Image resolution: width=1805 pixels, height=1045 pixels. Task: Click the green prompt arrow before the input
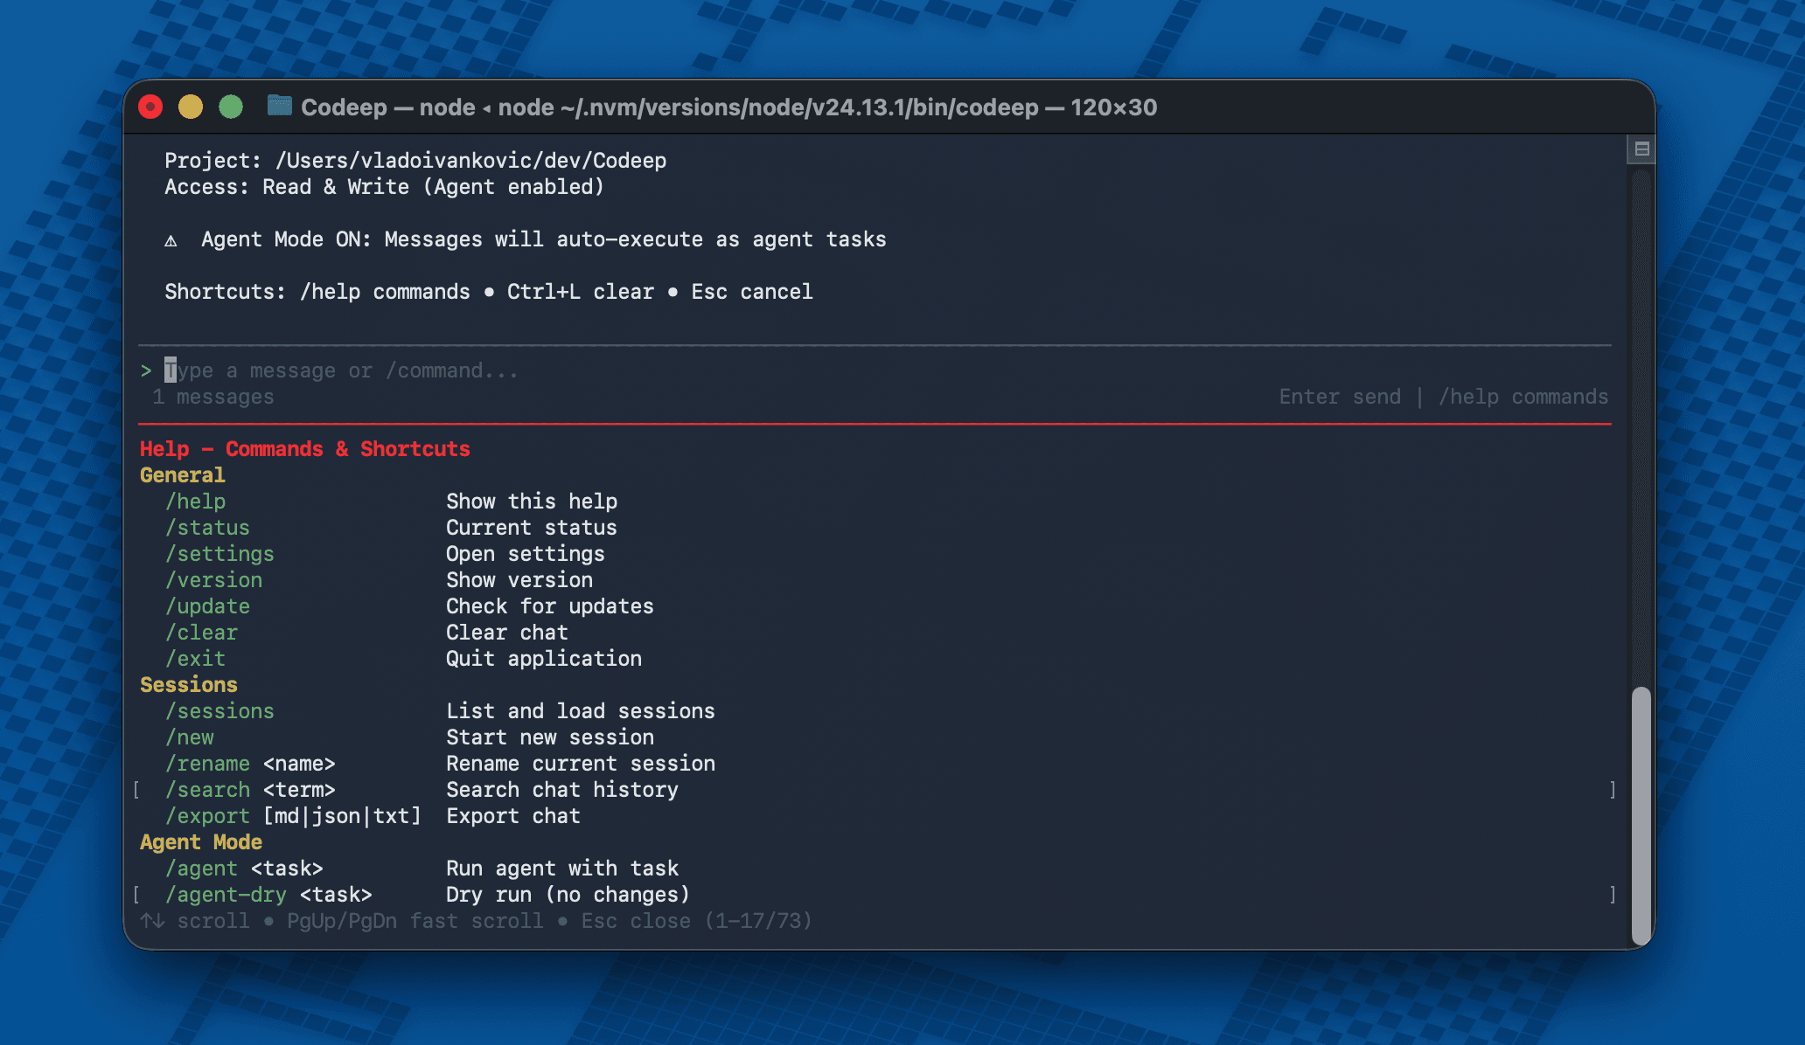(146, 370)
